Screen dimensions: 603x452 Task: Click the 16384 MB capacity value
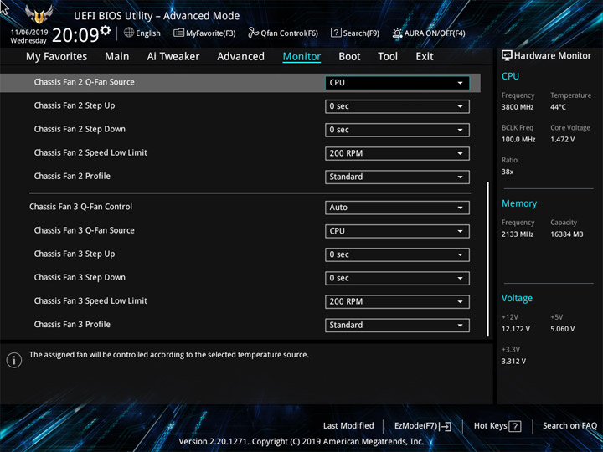pyautogui.click(x=567, y=234)
